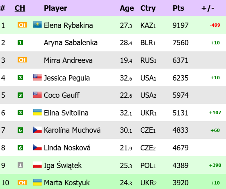Click the Czech flag beside Linda Nosková

37,148
